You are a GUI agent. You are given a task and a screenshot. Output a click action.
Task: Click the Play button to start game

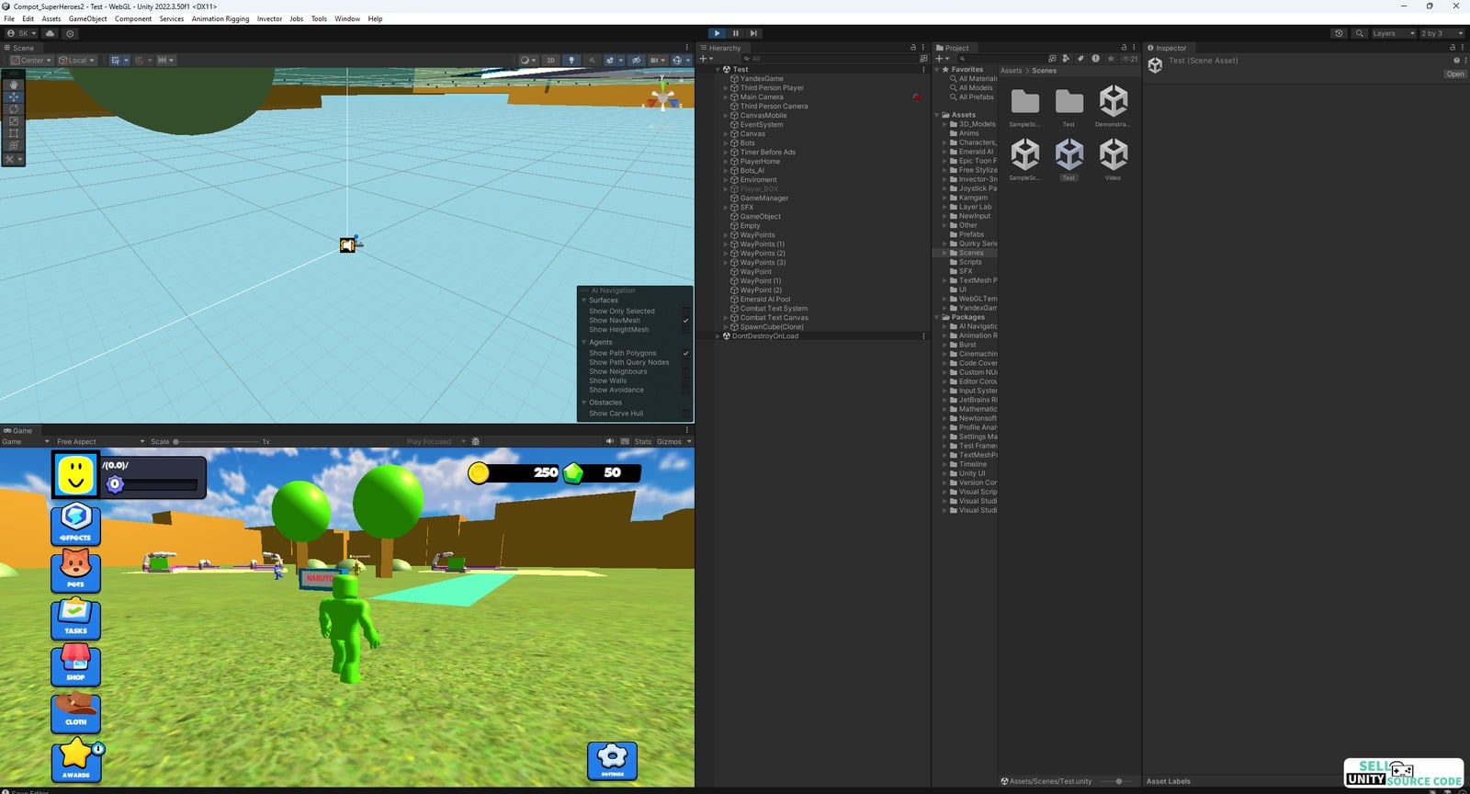[x=718, y=33]
